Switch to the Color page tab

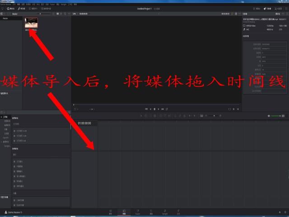click(x=151, y=212)
